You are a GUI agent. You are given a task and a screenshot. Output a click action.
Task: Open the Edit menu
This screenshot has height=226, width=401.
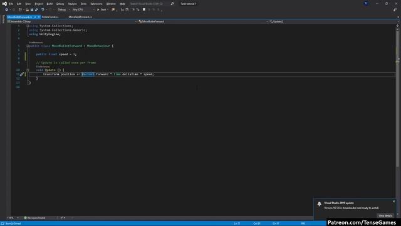[x=19, y=4]
